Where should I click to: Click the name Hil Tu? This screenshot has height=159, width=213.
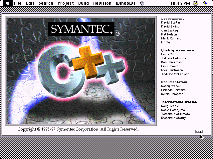coord(165,42)
